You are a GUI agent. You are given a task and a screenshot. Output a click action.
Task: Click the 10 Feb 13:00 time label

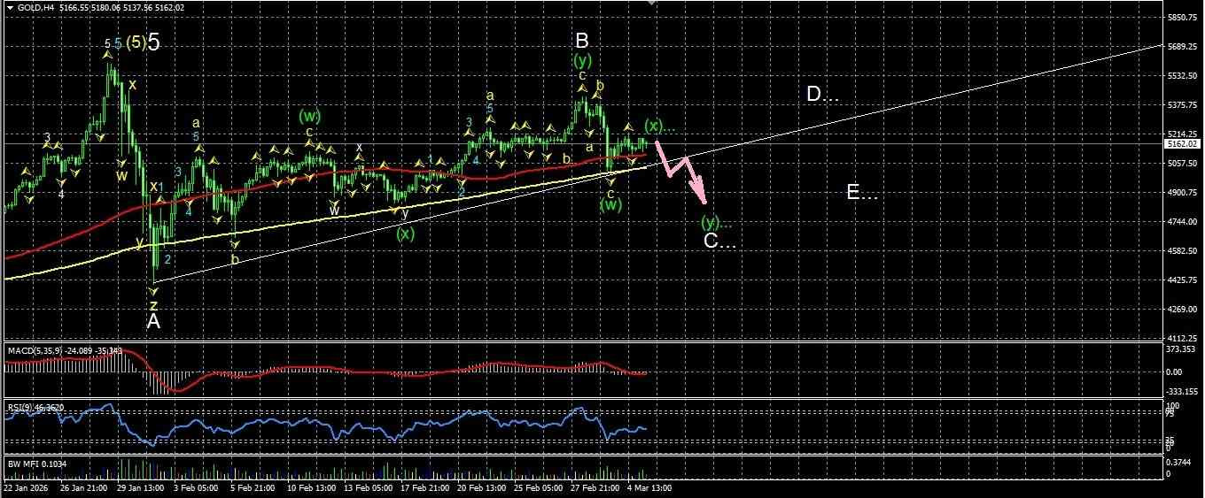click(x=312, y=487)
